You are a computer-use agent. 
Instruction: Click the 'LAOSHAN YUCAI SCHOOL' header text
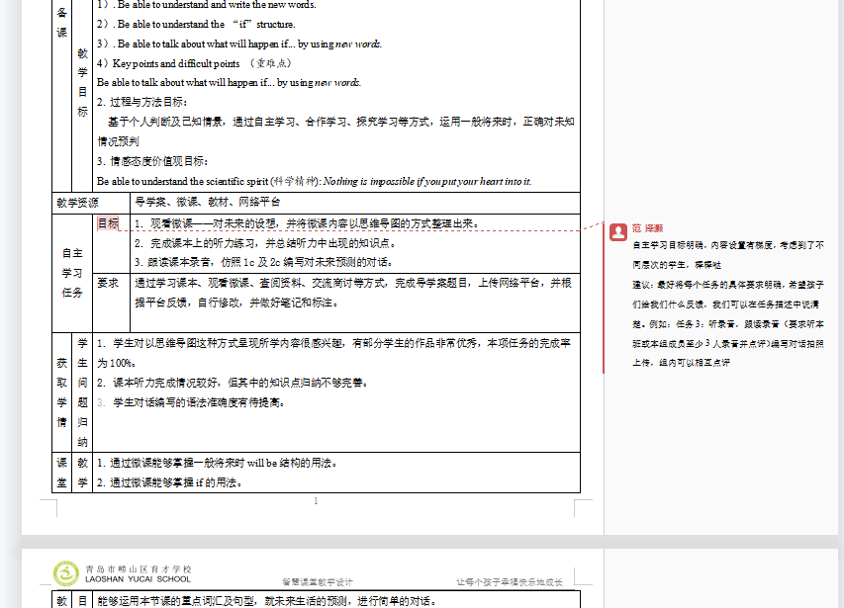point(138,579)
